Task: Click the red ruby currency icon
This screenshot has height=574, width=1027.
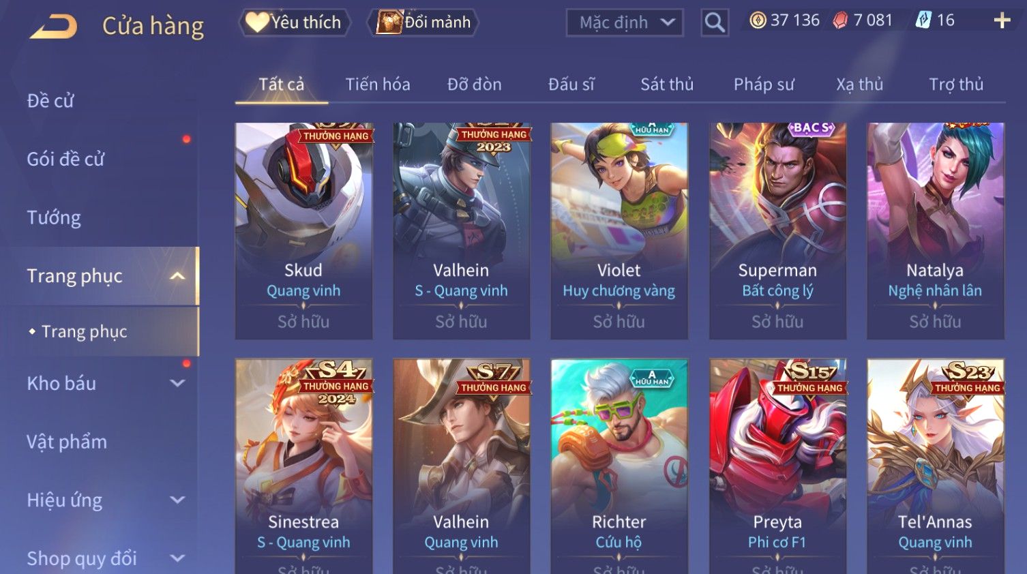Action: (x=840, y=20)
